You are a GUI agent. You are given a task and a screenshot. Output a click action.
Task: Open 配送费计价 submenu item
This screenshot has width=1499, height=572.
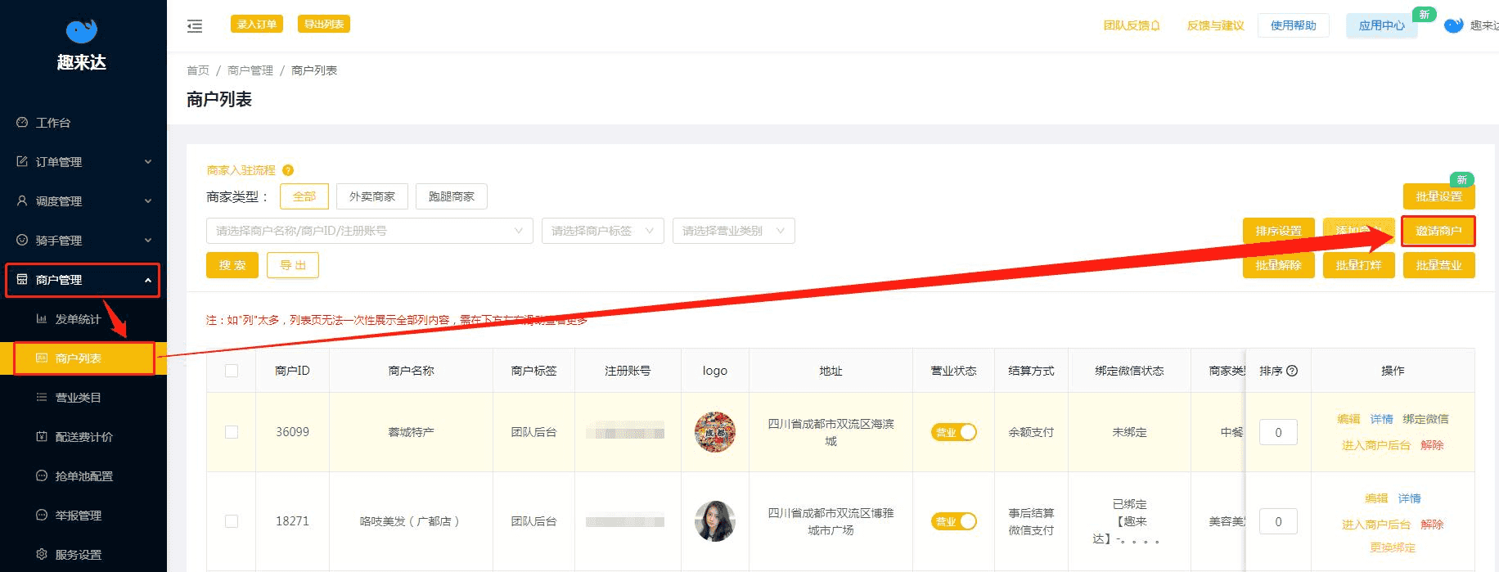[83, 437]
